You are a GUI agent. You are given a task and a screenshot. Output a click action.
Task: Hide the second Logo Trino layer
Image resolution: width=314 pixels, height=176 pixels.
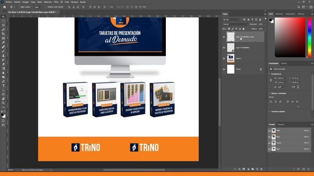(x=224, y=48)
